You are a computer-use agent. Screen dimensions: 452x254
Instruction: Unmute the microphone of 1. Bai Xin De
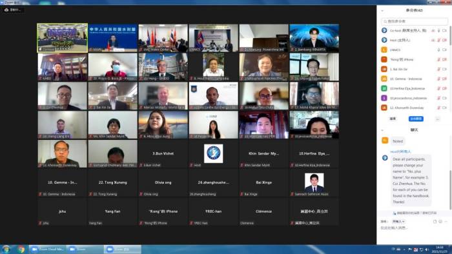coord(438,69)
